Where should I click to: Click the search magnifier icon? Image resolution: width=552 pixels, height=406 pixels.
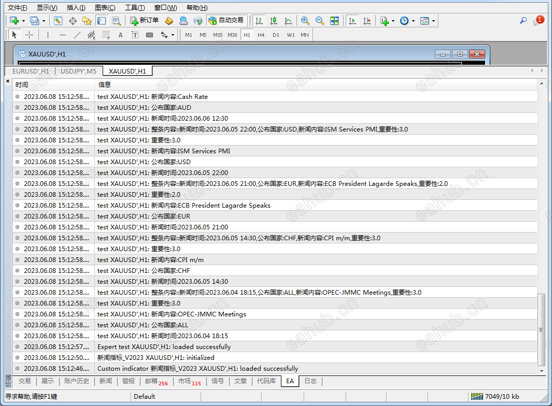click(523, 21)
